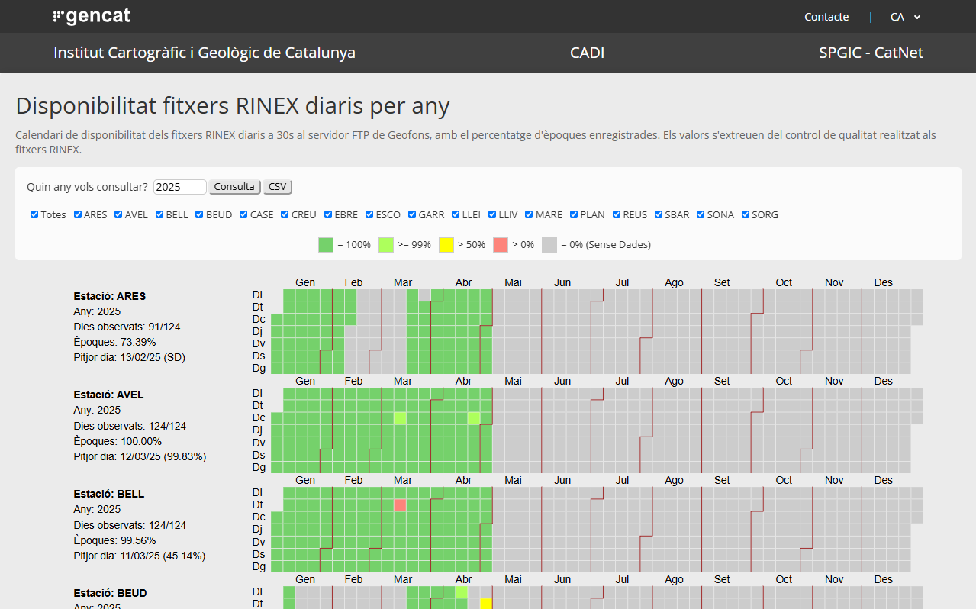Toggle the LLEI station checkbox
The image size is (976, 609).
(456, 214)
